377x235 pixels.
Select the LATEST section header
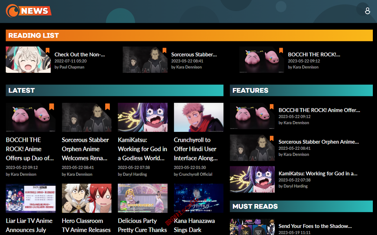115,90
